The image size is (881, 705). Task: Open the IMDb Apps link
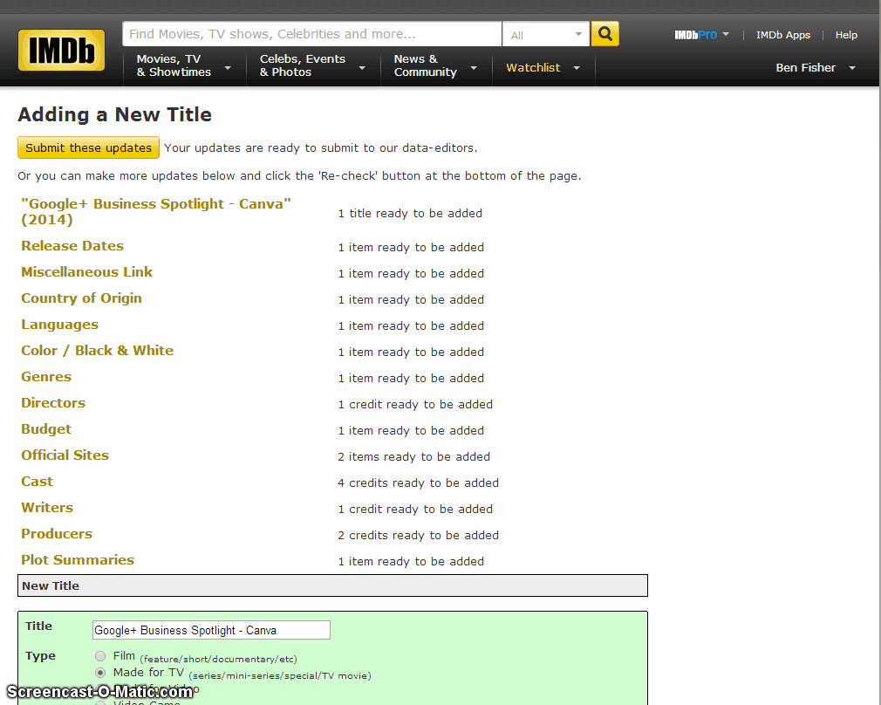(x=782, y=35)
